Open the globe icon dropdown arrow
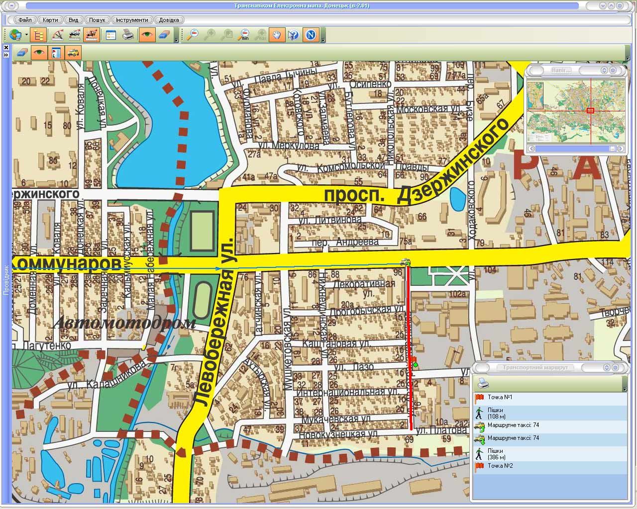 pyautogui.click(x=26, y=35)
